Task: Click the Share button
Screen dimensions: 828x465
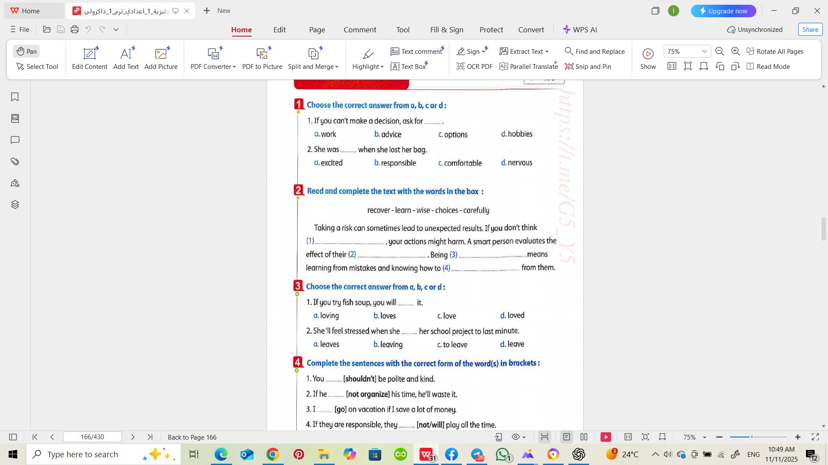Action: (x=810, y=29)
